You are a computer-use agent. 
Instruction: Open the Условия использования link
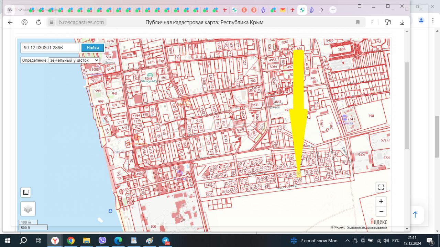tap(367, 227)
